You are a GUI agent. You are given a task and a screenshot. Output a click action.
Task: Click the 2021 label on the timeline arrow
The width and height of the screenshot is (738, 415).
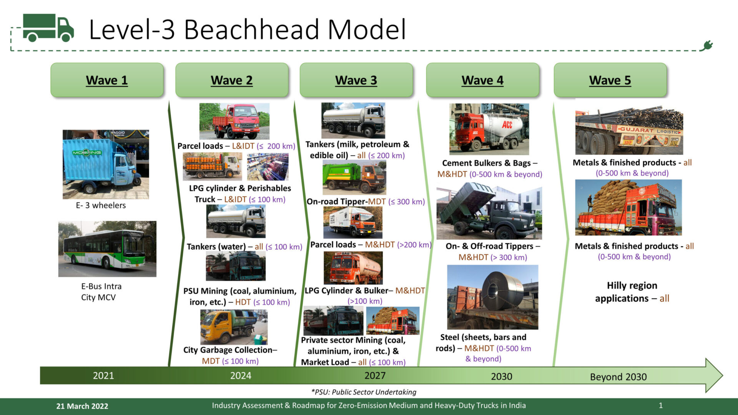click(103, 375)
